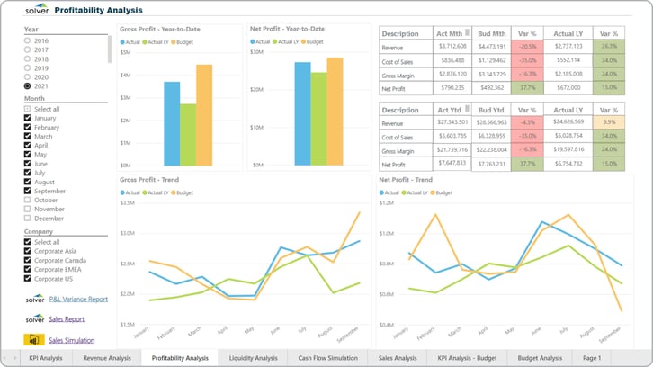
Task: Click the Solver icon beside P&L Variance Report
Action: (x=33, y=299)
